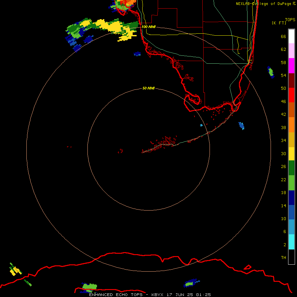Select the black TH legend swatch
This screenshot has width=297, height=297.
pyautogui.click(x=291, y=257)
